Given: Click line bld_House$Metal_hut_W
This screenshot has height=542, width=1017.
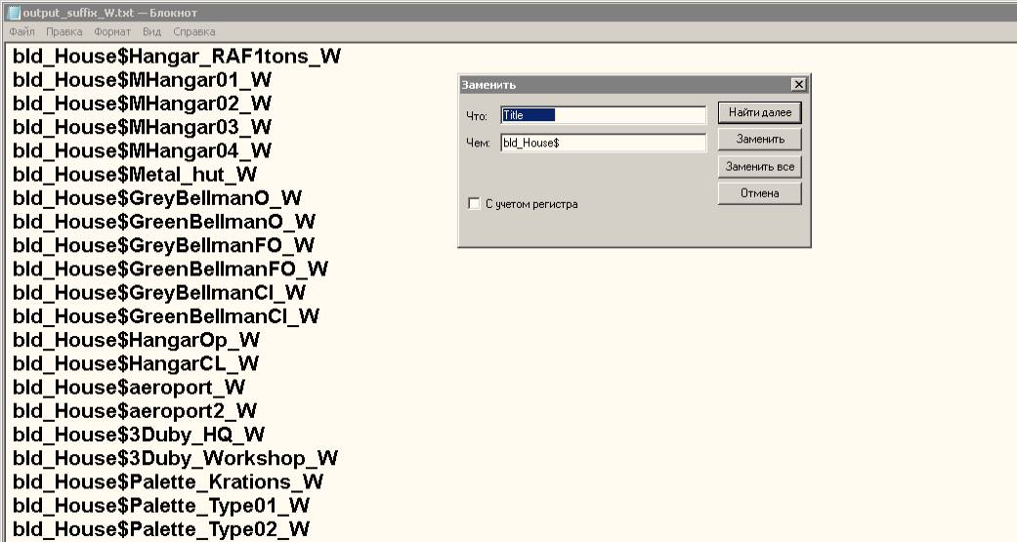Looking at the screenshot, I should pyautogui.click(x=135, y=175).
